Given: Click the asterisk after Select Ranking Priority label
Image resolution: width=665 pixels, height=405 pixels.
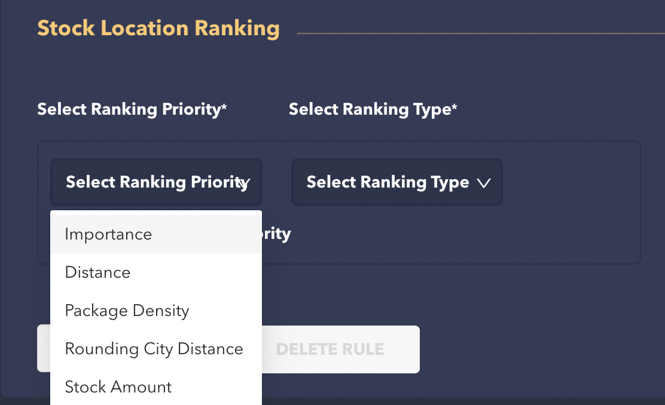Looking at the screenshot, I should tap(224, 108).
